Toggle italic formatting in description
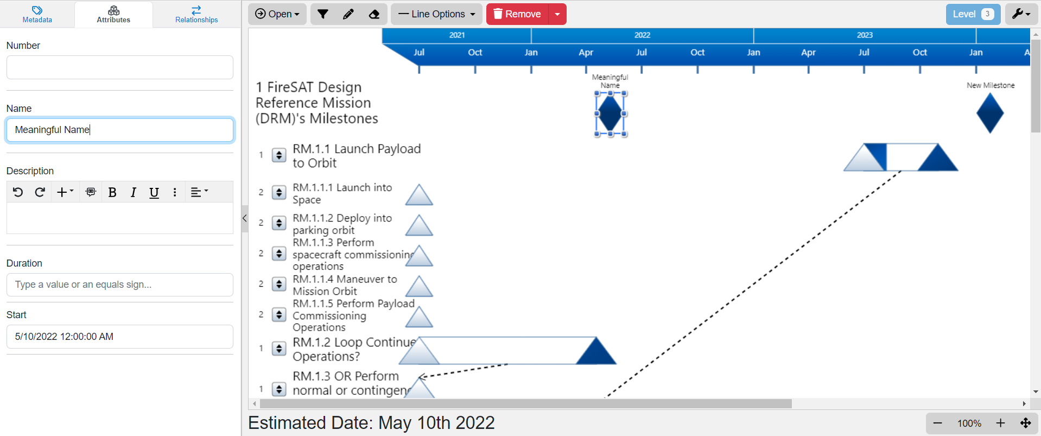 (x=133, y=192)
